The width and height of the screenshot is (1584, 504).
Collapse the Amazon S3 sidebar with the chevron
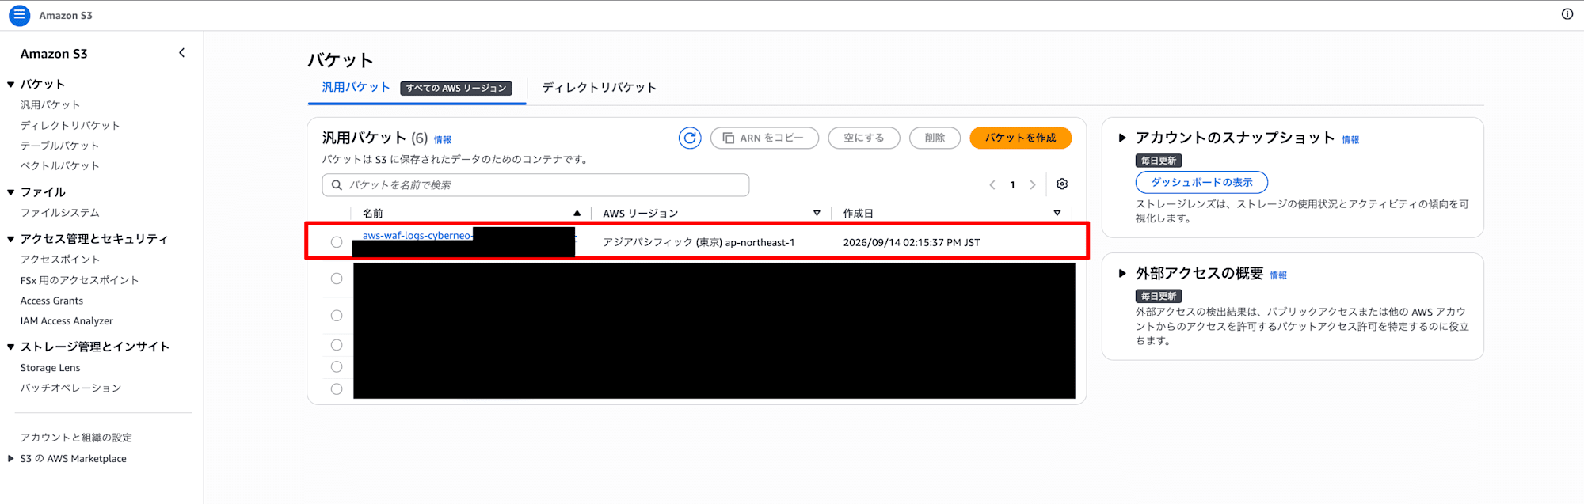click(x=182, y=53)
